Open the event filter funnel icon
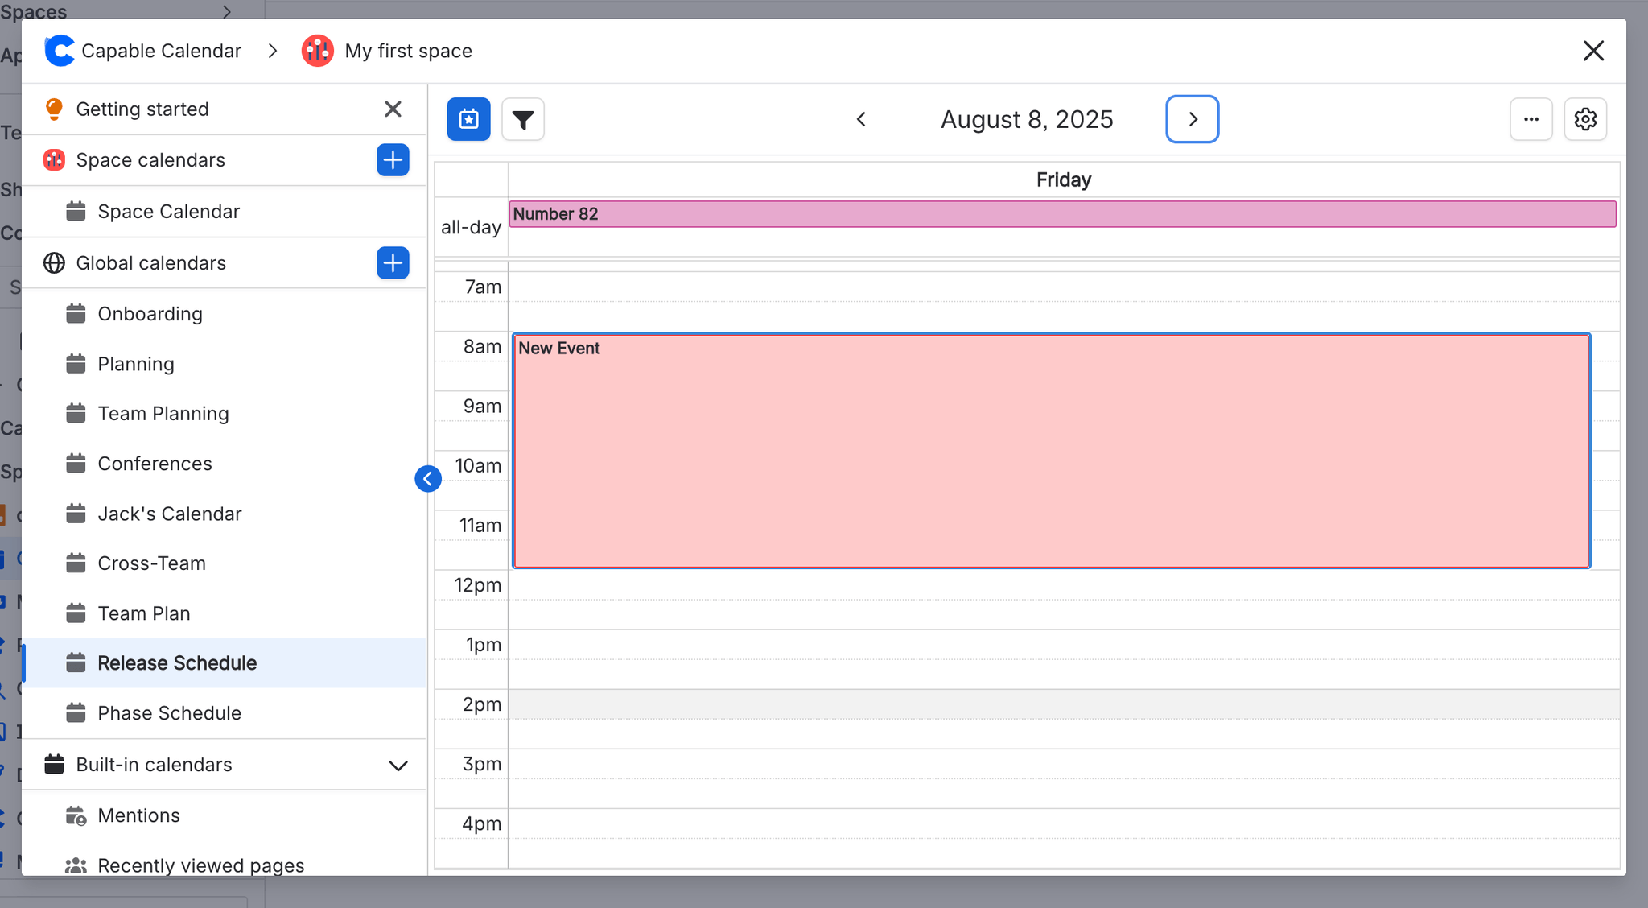This screenshot has width=1648, height=908. pos(523,119)
